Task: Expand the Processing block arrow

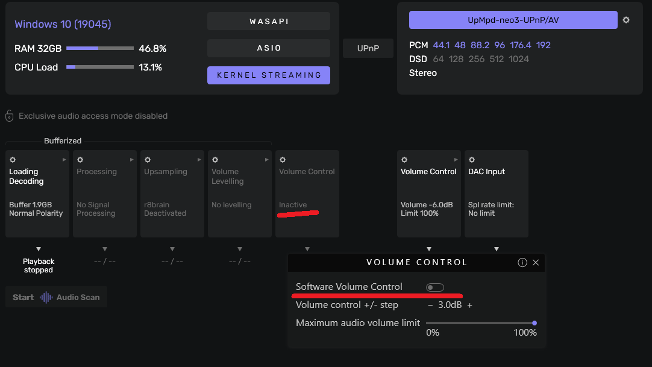Action: pos(132,160)
